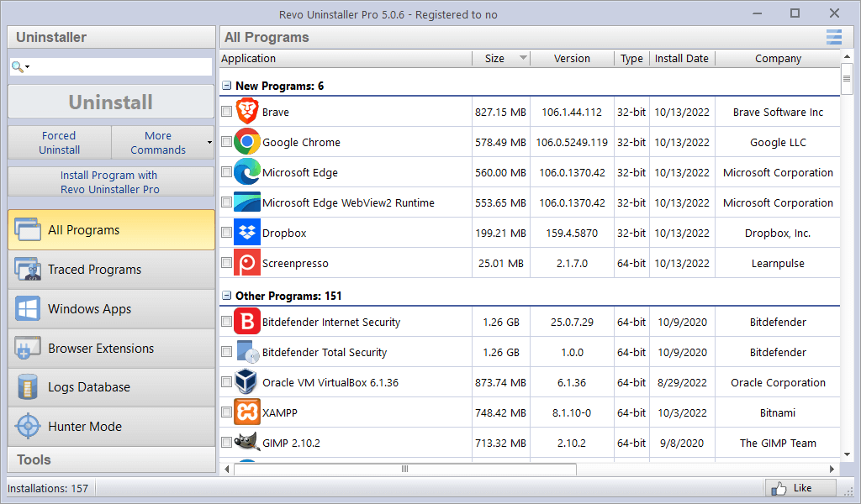This screenshot has width=861, height=504.
Task: Open the hamburger menu icon
Action: [833, 37]
